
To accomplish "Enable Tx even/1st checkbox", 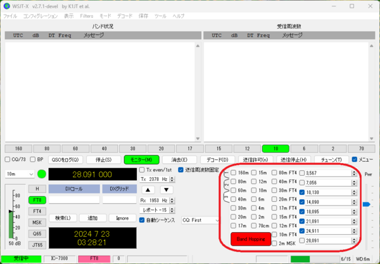I will tap(142, 170).
